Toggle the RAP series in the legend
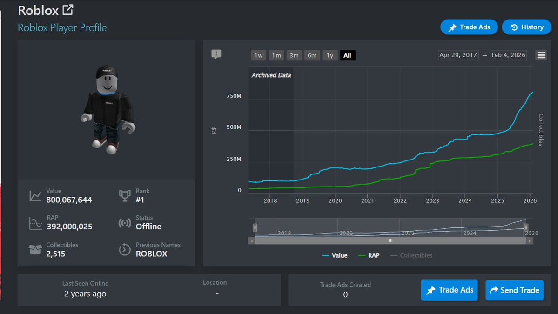558x314 pixels. (369, 255)
